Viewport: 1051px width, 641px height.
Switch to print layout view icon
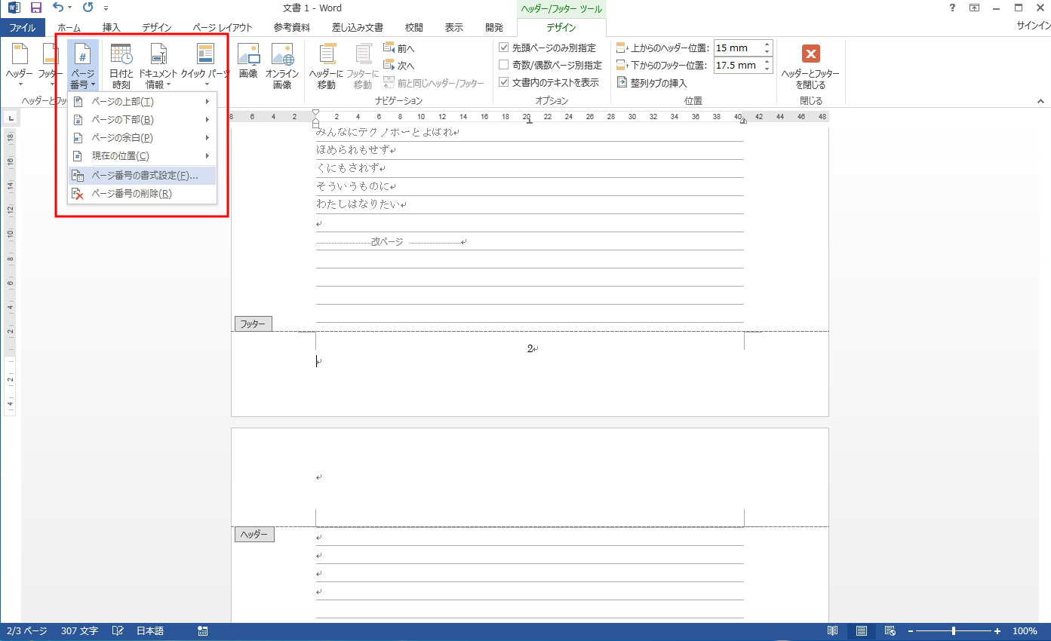(861, 631)
